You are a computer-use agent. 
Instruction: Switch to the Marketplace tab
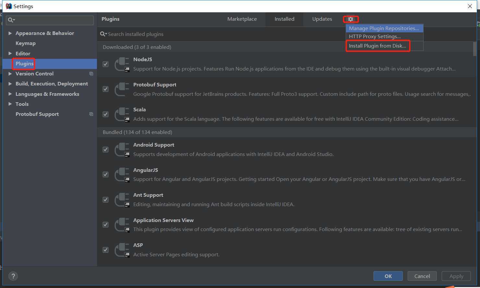tap(242, 19)
